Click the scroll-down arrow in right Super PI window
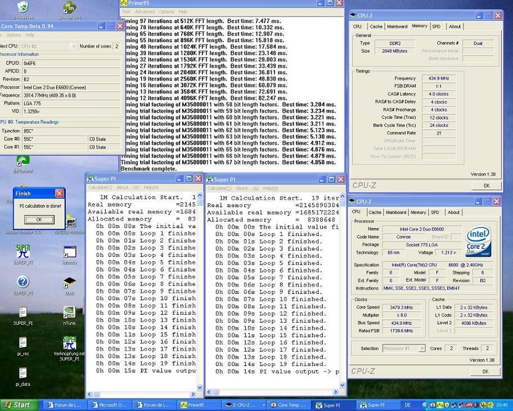This screenshot has height=411, width=513. [x=342, y=385]
